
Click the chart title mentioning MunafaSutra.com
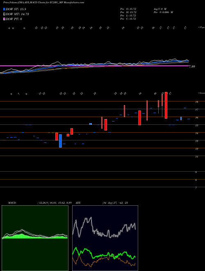[x=43, y=3]
